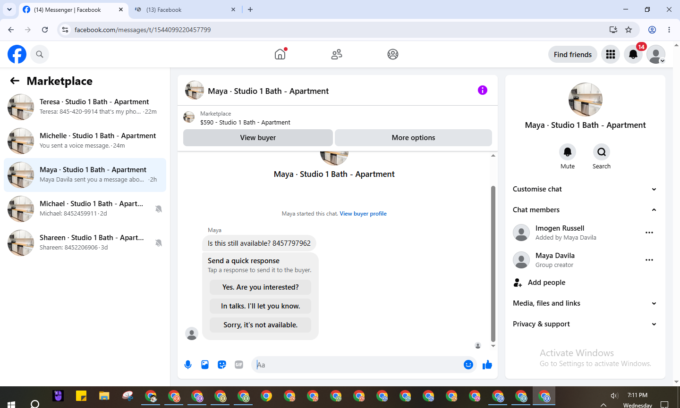Click the More options button

coord(413,138)
